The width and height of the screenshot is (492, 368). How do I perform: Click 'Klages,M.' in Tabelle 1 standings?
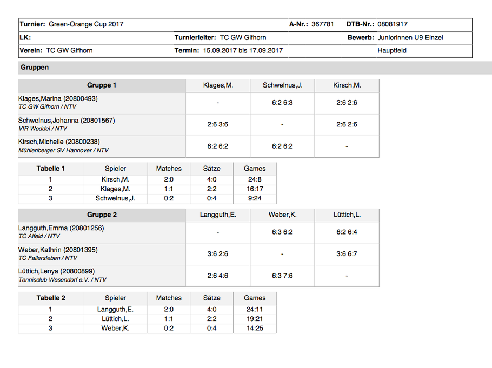[x=116, y=189]
